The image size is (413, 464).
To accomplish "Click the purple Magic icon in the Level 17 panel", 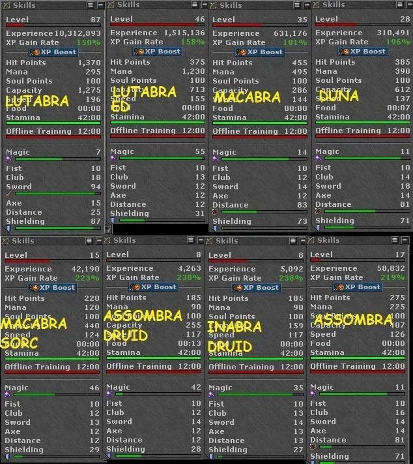I will (x=313, y=394).
